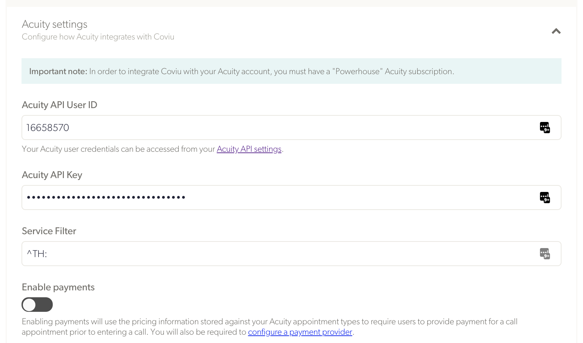The image size is (583, 343).
Task: Click the Enable payments switch knob
Action: pos(29,305)
